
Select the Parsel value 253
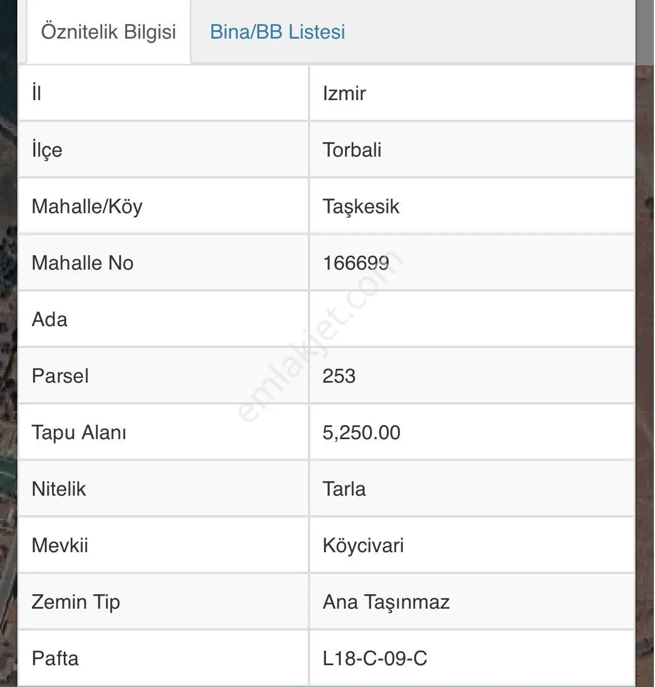tap(339, 376)
